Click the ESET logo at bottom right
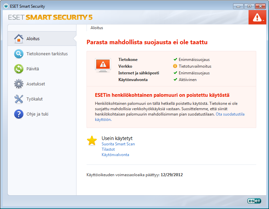 tap(254, 201)
